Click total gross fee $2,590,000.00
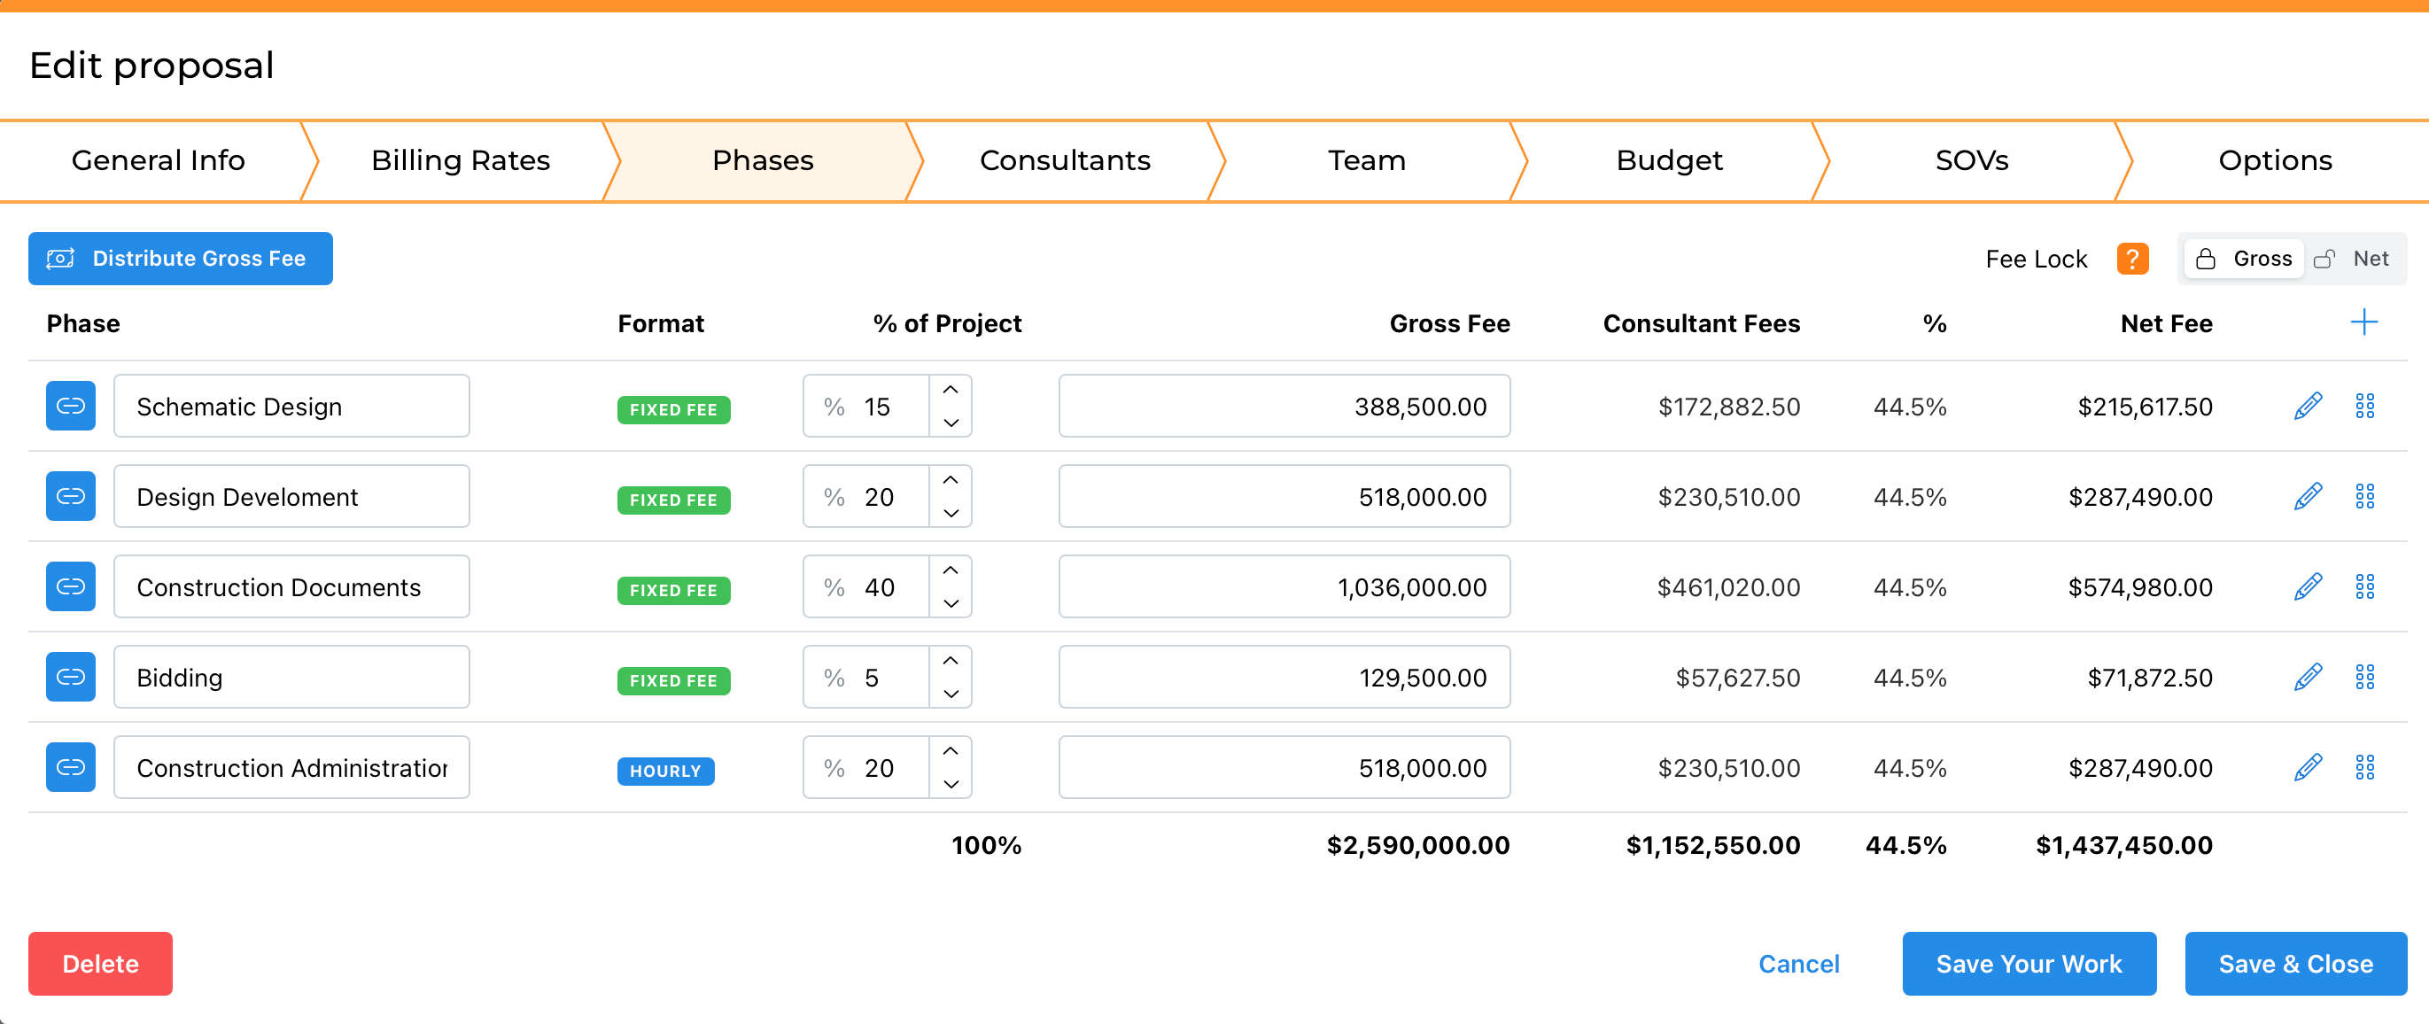 point(1418,845)
